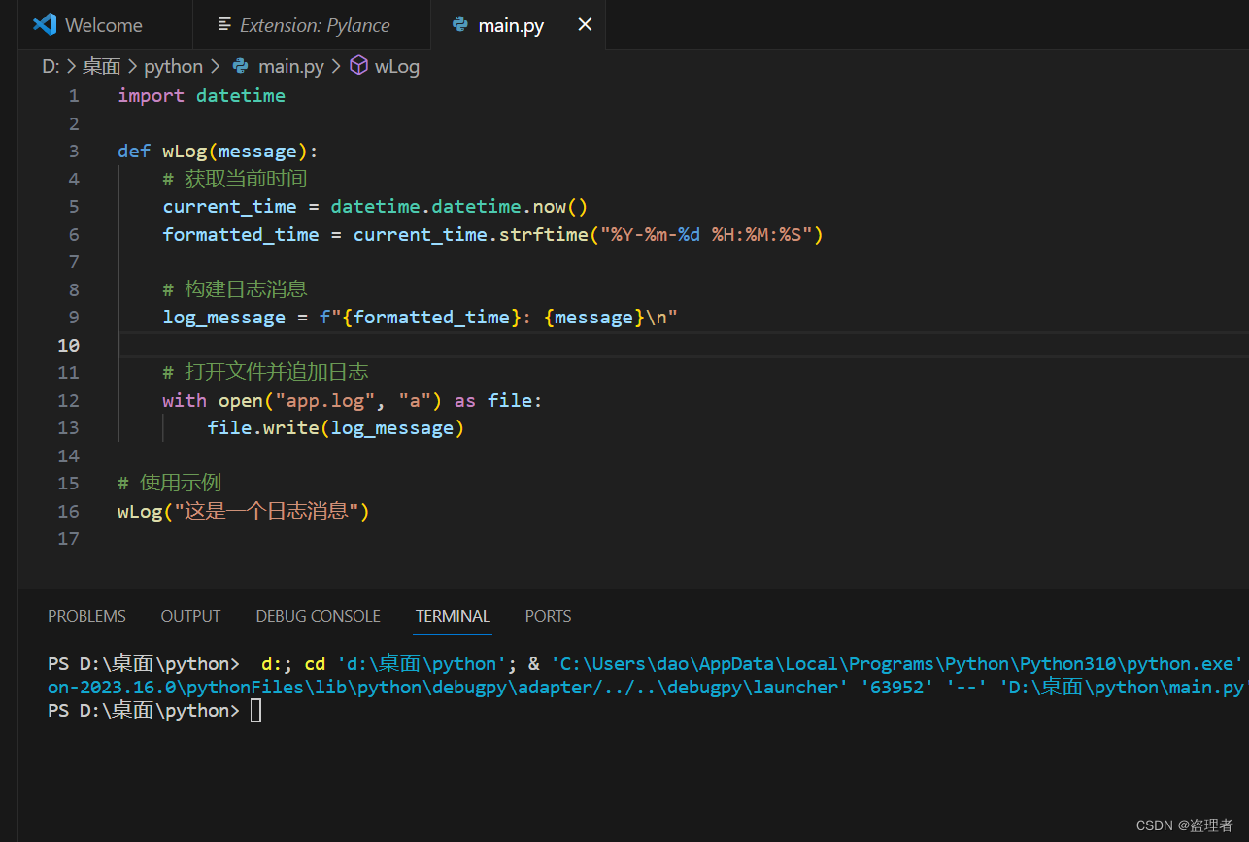Screen dimensions: 1249x842
Task: Click 'current_time = datetime.datetime.now()' line
Action: click(375, 207)
